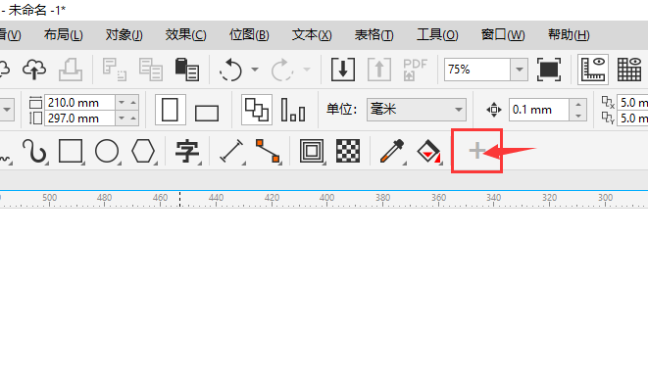Select landscape page orientation

point(207,113)
